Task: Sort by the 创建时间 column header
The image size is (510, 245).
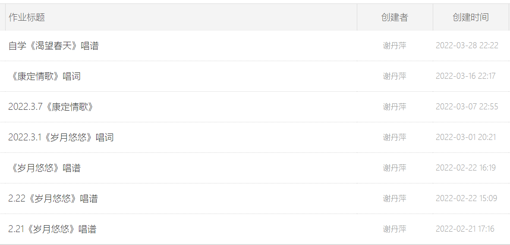Action: [470, 17]
